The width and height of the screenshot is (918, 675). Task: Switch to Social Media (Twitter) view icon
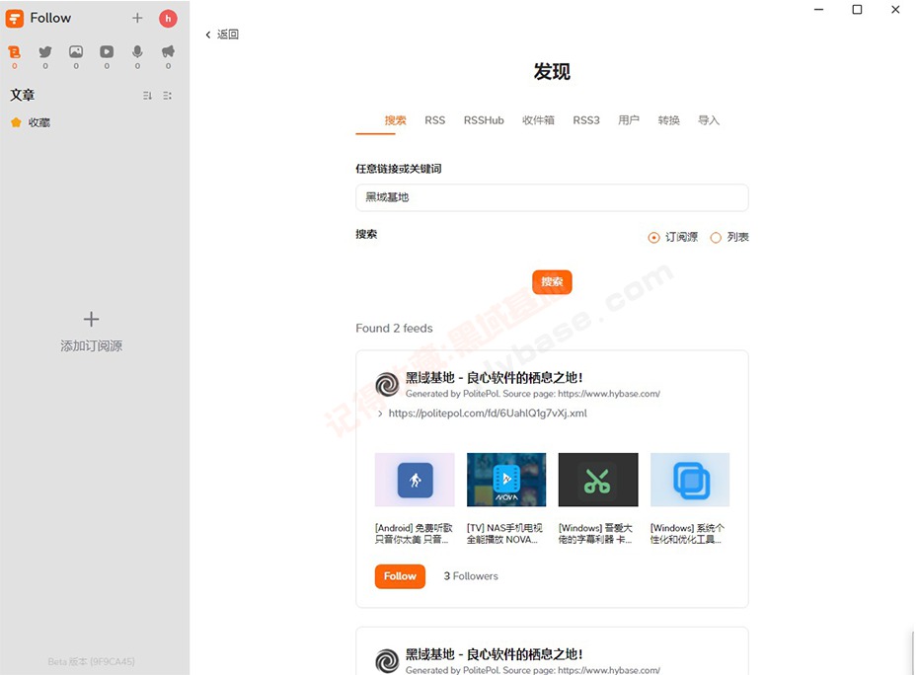tap(45, 52)
